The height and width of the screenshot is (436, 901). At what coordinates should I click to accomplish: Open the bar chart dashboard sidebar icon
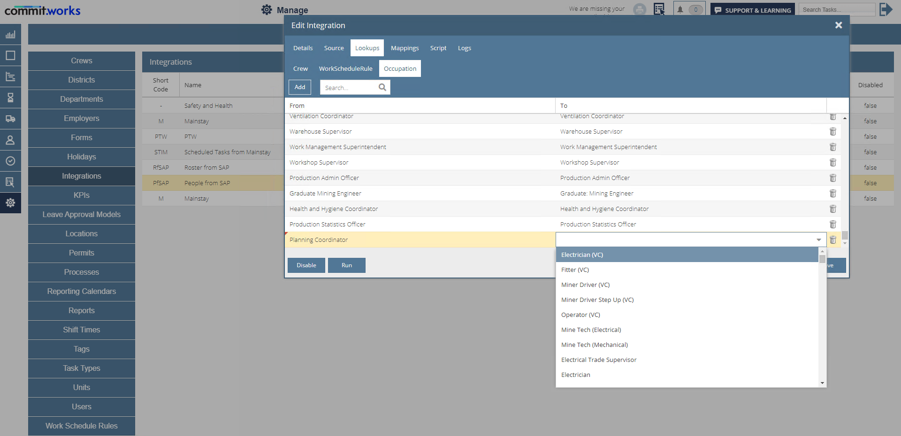(10, 34)
